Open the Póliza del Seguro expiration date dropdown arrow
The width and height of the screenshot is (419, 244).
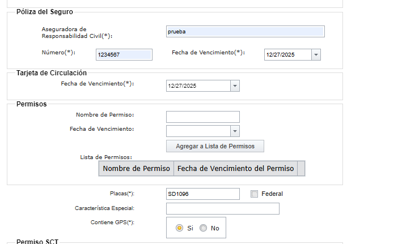click(x=316, y=55)
